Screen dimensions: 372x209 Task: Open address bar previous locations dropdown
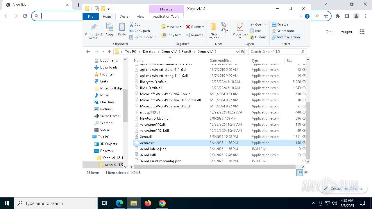click(x=237, y=52)
